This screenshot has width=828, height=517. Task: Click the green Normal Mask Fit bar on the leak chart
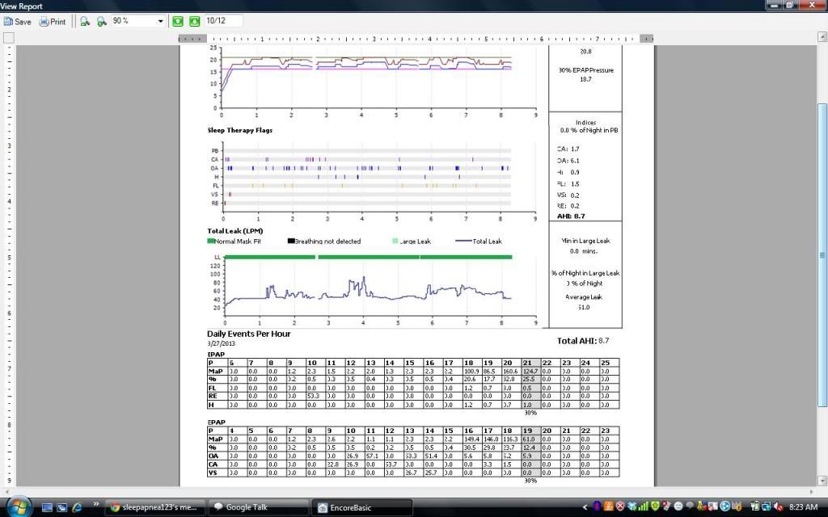(368, 257)
